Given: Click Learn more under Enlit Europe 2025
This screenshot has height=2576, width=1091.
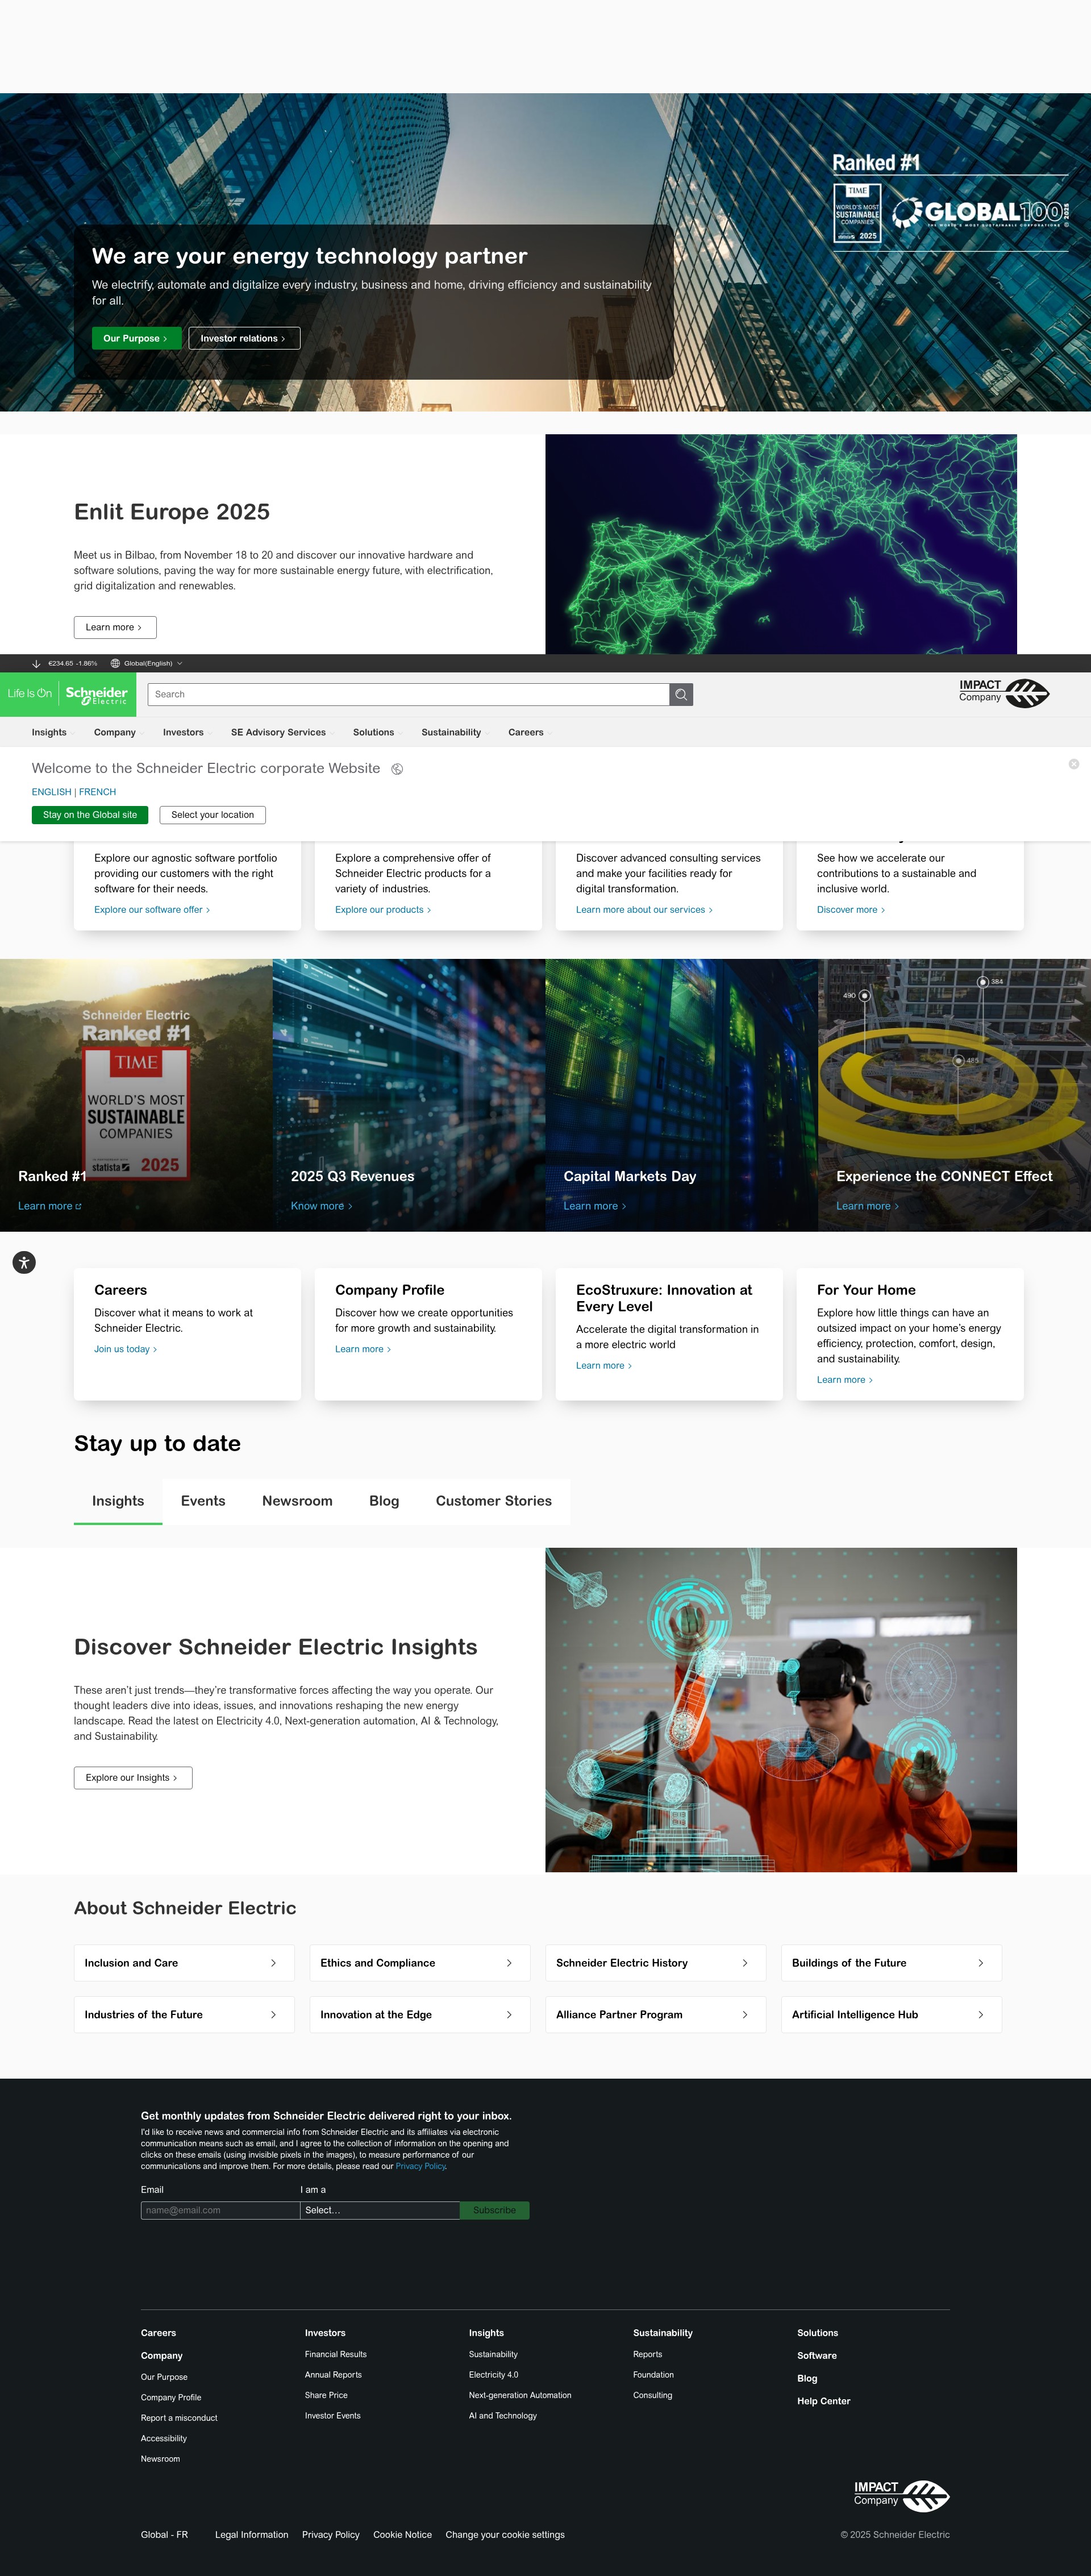Looking at the screenshot, I should (115, 627).
